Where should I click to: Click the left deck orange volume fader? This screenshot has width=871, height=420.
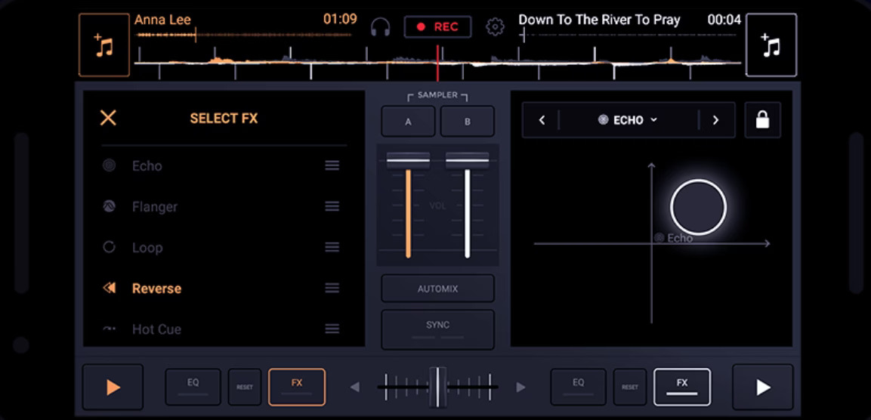(x=408, y=161)
